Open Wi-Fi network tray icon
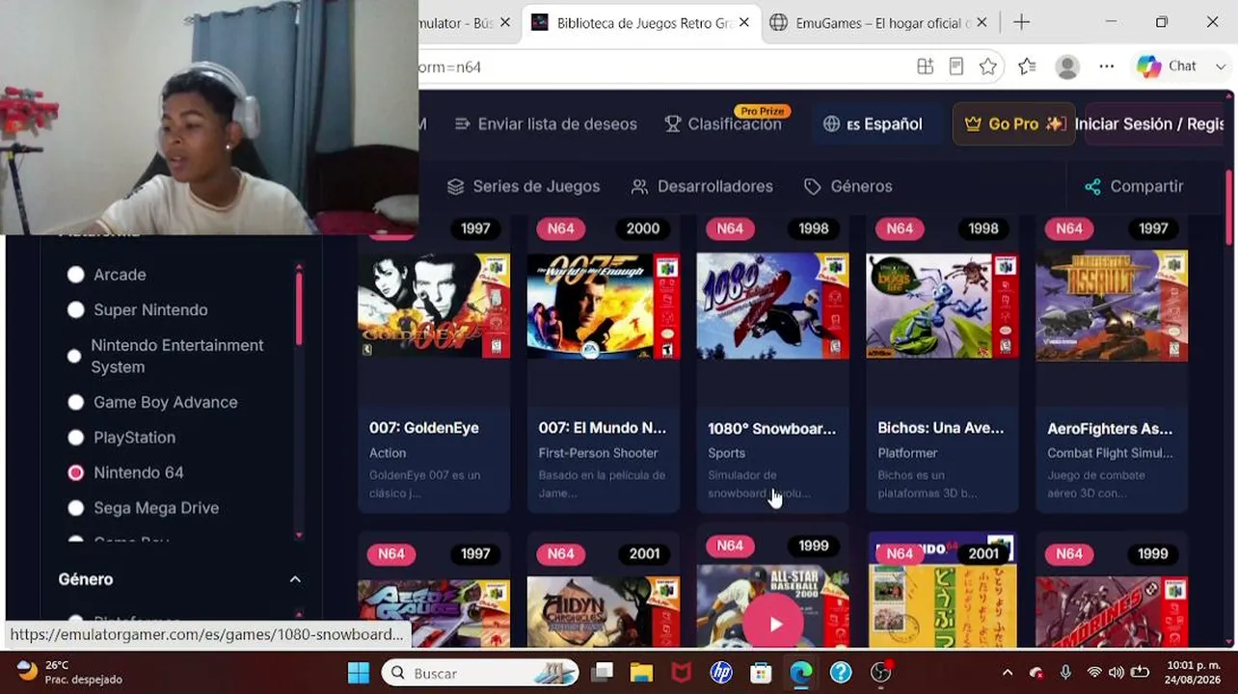This screenshot has height=694, width=1238. pos(1094,673)
